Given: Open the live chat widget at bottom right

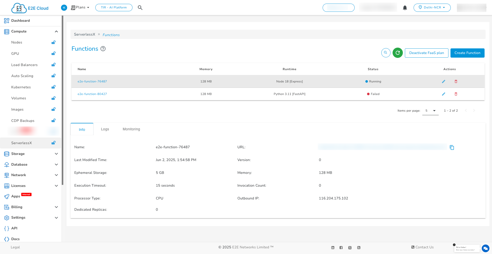Looking at the screenshot, I should (486, 248).
